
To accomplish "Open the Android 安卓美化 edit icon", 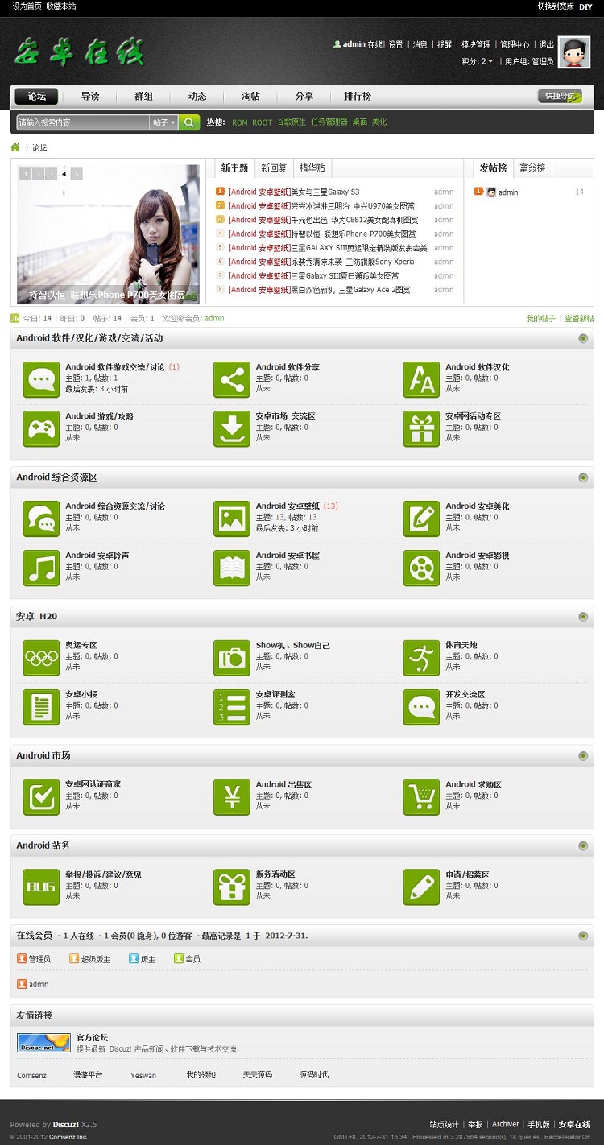I will tap(422, 519).
